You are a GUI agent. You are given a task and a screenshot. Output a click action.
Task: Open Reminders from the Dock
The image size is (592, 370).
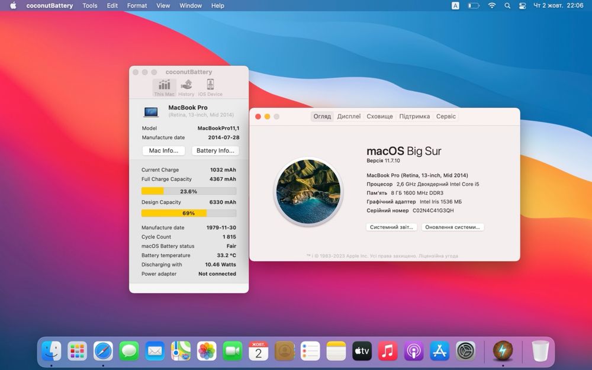click(310, 351)
